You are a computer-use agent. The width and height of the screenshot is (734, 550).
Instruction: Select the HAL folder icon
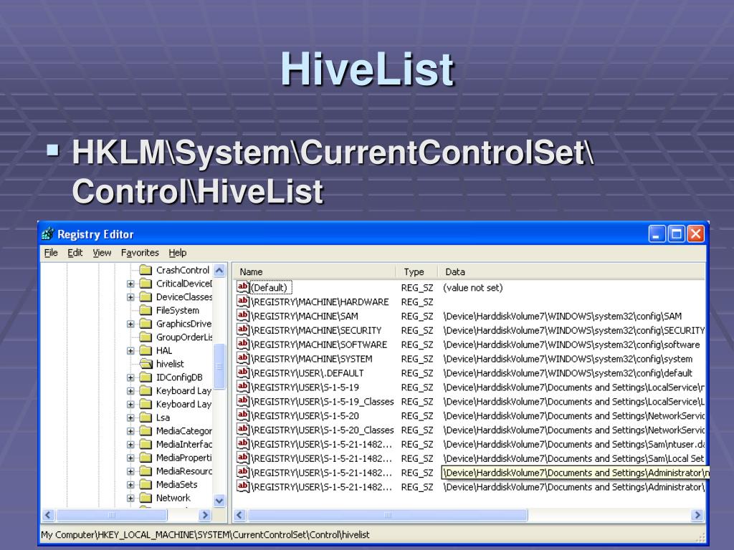coord(146,350)
